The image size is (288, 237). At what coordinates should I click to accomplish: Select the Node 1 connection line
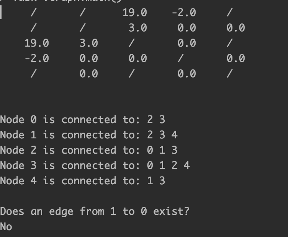coord(89,135)
